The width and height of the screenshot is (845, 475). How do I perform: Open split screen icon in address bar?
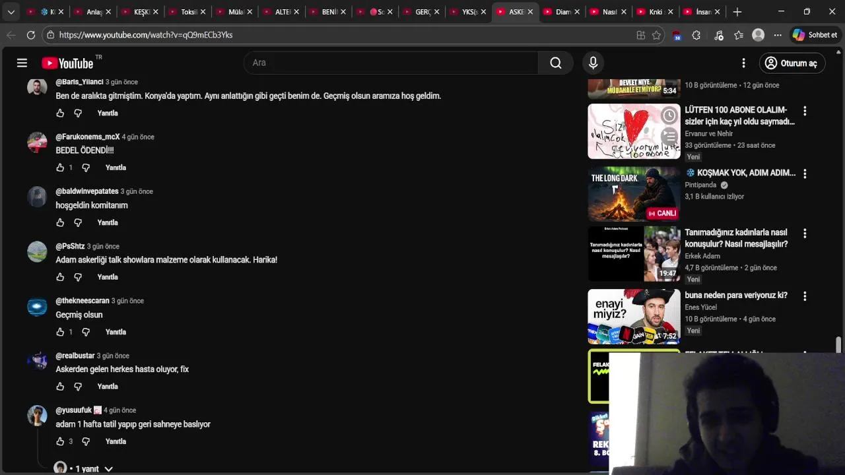point(640,35)
